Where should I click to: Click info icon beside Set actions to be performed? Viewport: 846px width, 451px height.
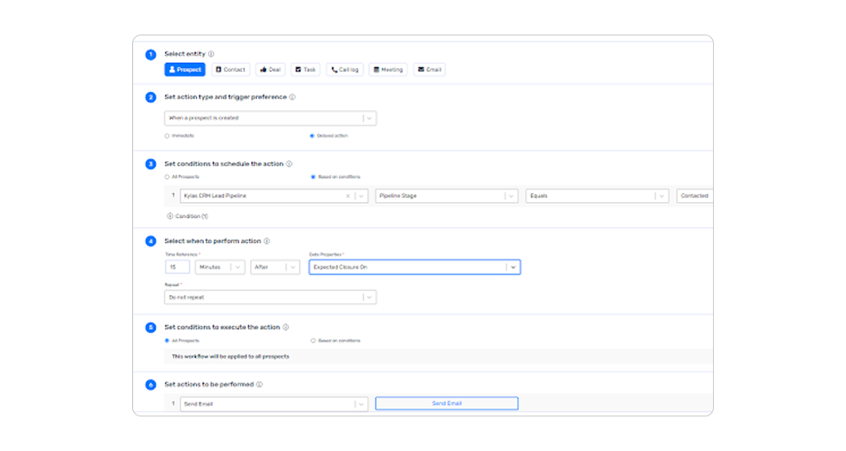(259, 385)
